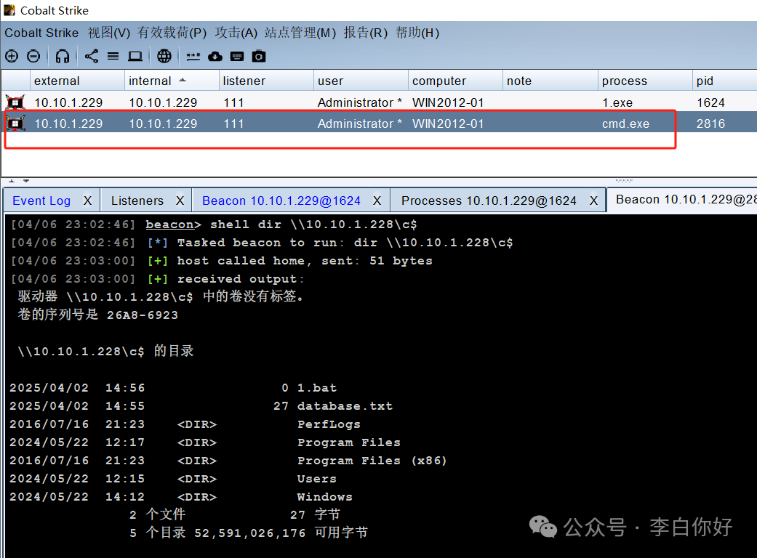The image size is (757, 558).
Task: Click the Cobalt Strike title bar icon
Action: [x=9, y=10]
